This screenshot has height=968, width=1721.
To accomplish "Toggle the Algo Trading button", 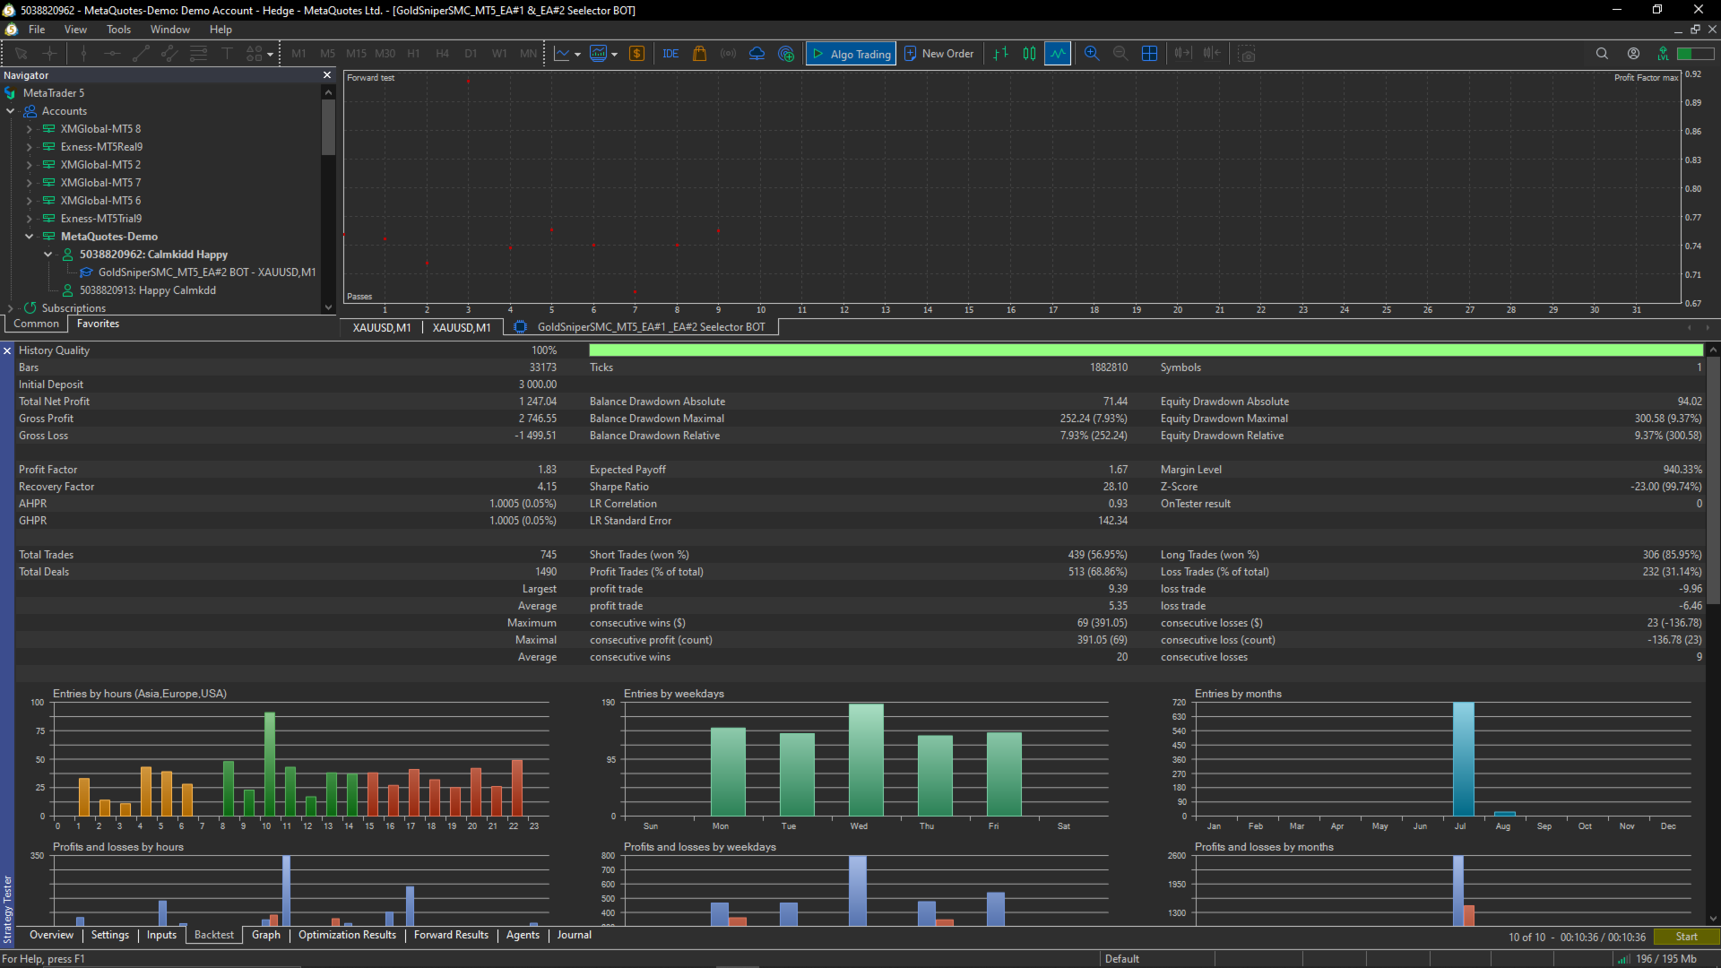I will tap(852, 54).
